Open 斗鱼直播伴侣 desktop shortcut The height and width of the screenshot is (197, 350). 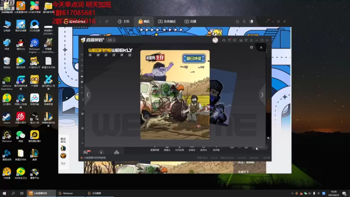click(x=21, y=7)
